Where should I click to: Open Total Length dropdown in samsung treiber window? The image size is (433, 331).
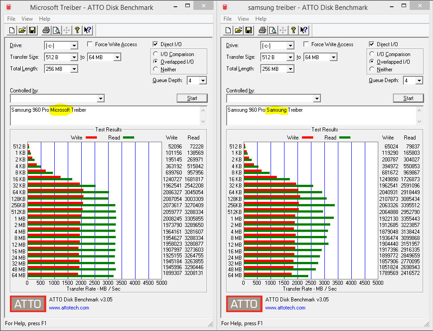(x=290, y=69)
